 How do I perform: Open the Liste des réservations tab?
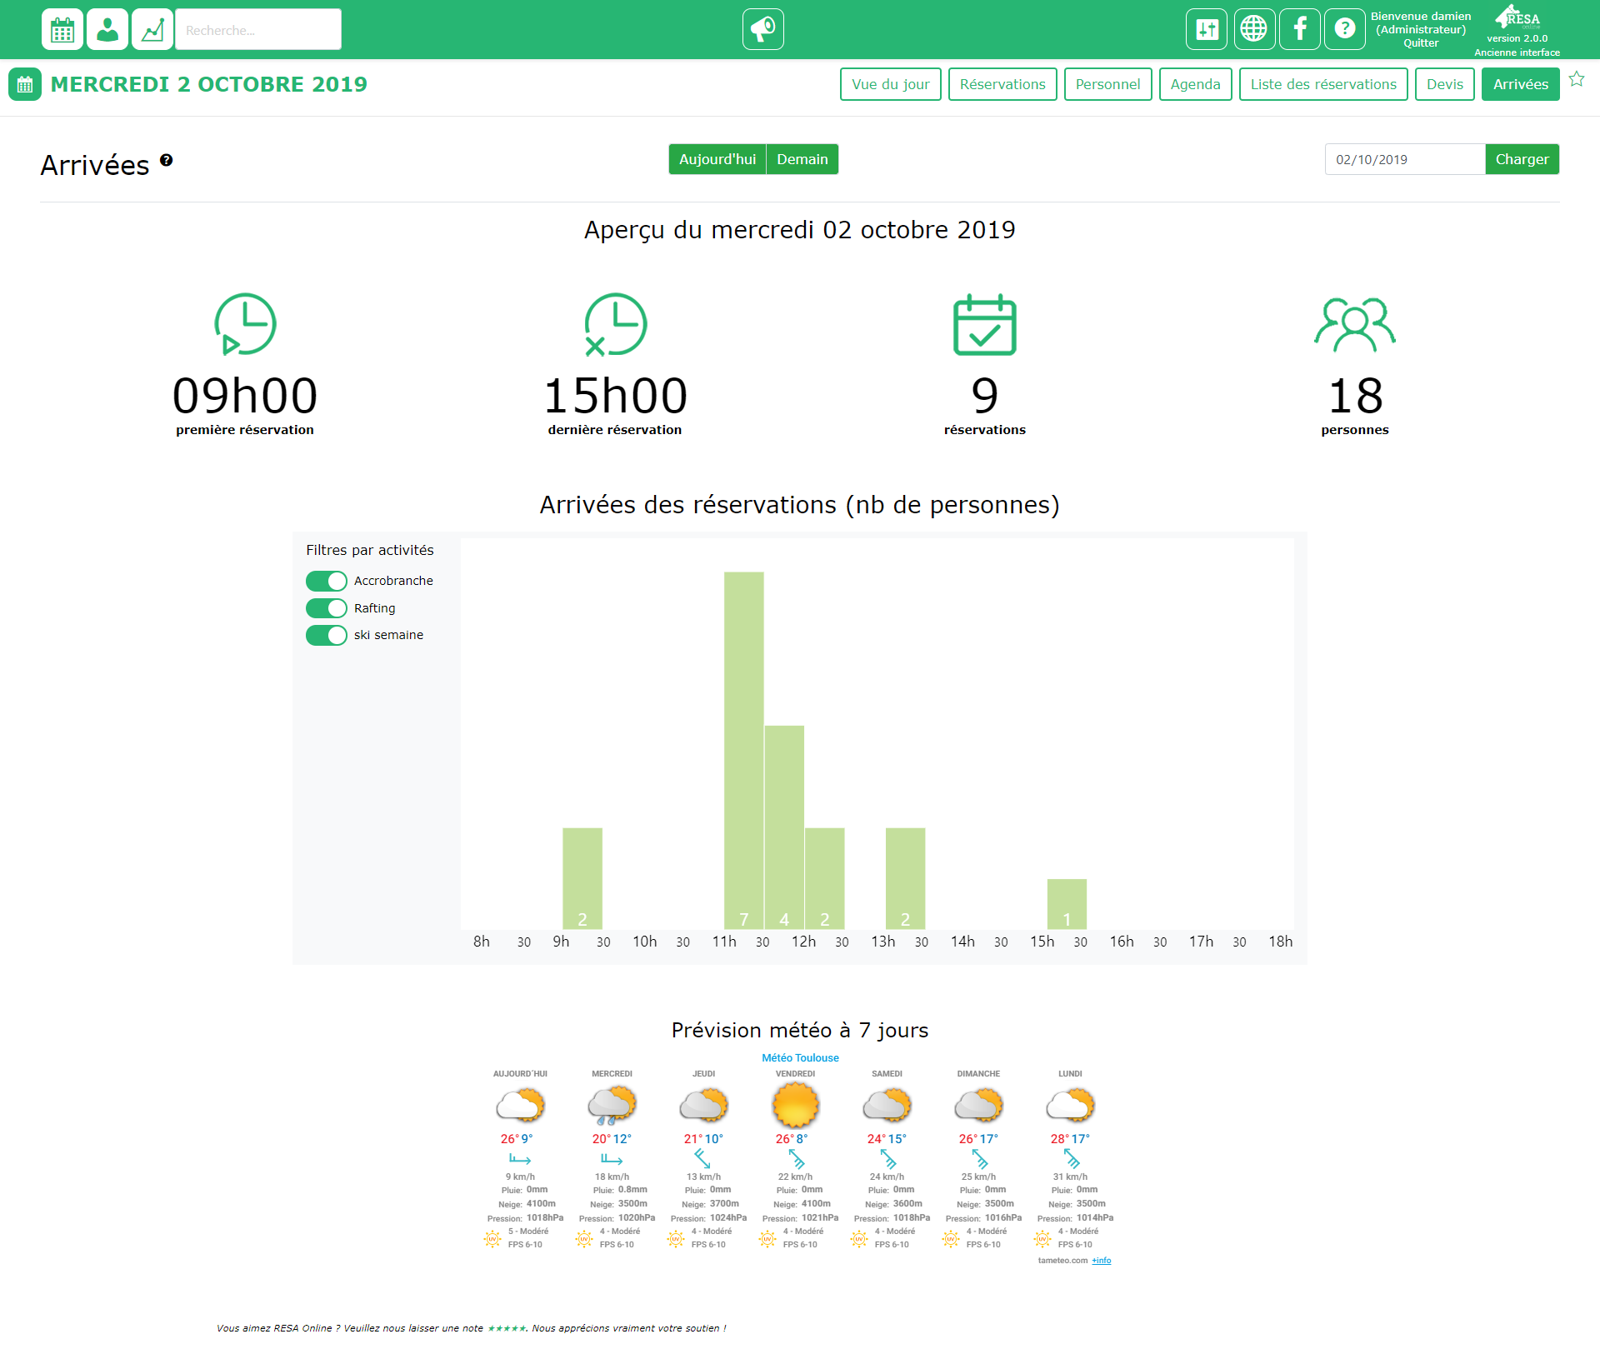1322,84
